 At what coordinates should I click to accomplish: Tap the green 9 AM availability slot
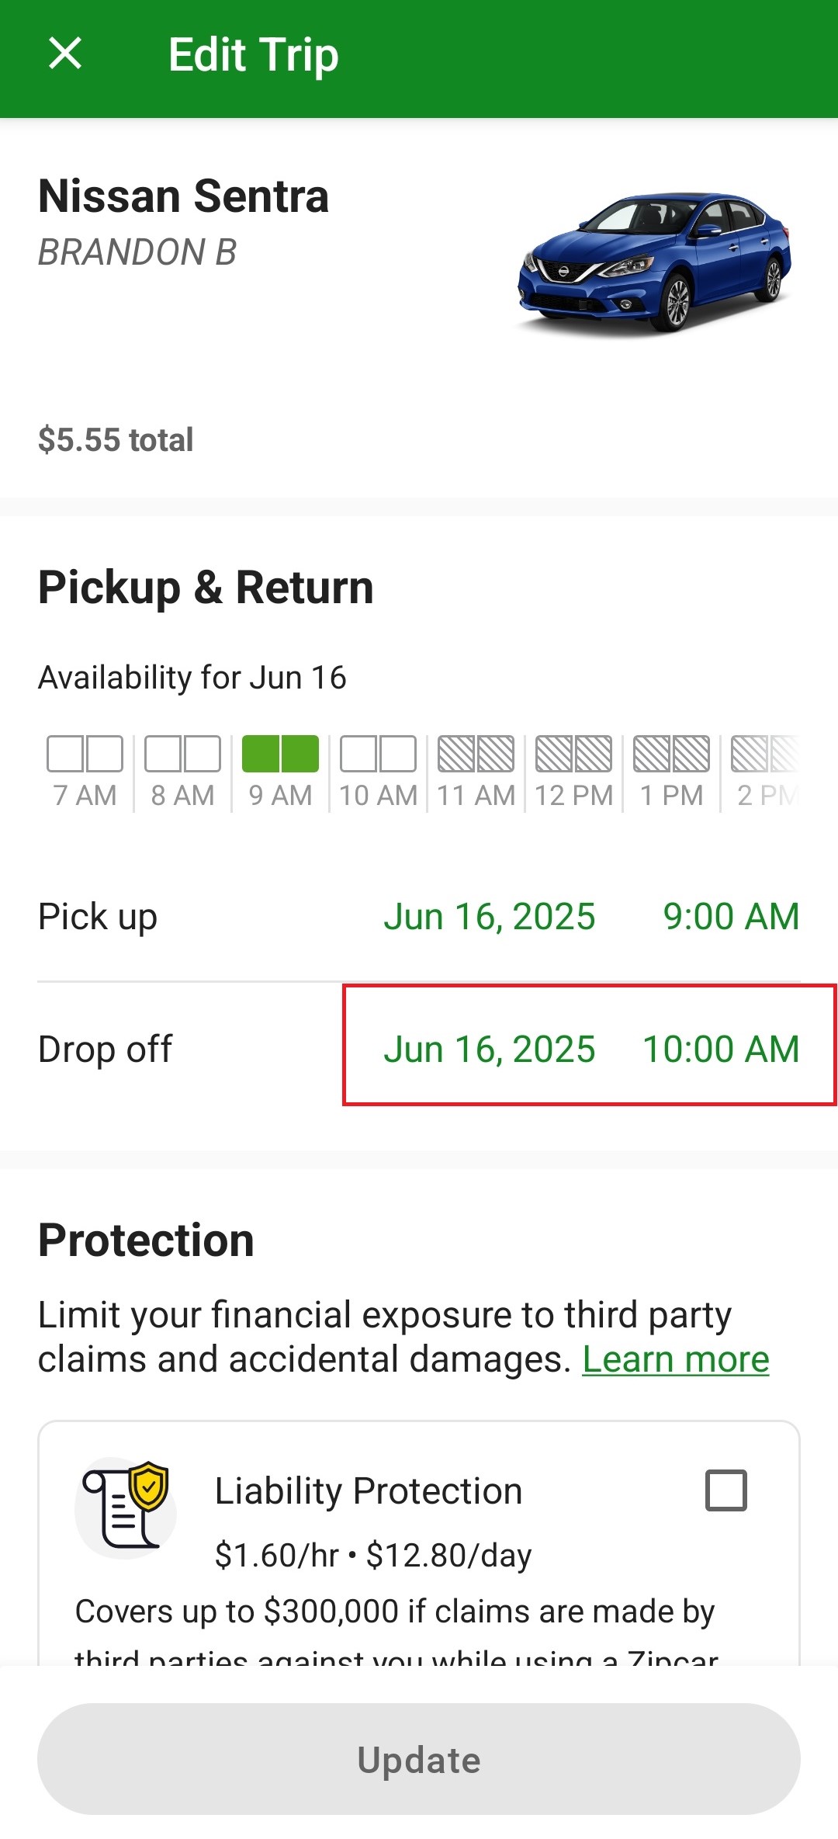(281, 772)
